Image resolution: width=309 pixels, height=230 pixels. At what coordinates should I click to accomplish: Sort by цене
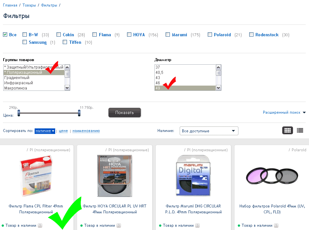click(x=63, y=131)
